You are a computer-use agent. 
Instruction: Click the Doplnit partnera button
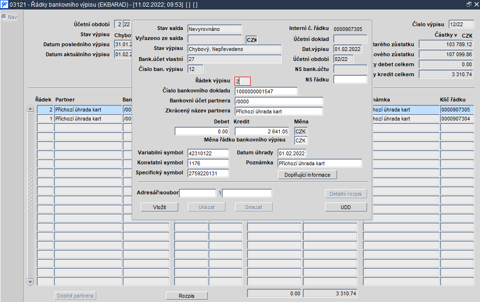pyautogui.click(x=75, y=296)
